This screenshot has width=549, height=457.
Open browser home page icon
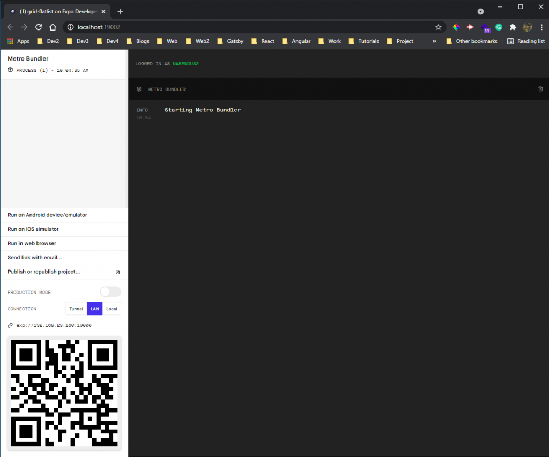pos(53,27)
